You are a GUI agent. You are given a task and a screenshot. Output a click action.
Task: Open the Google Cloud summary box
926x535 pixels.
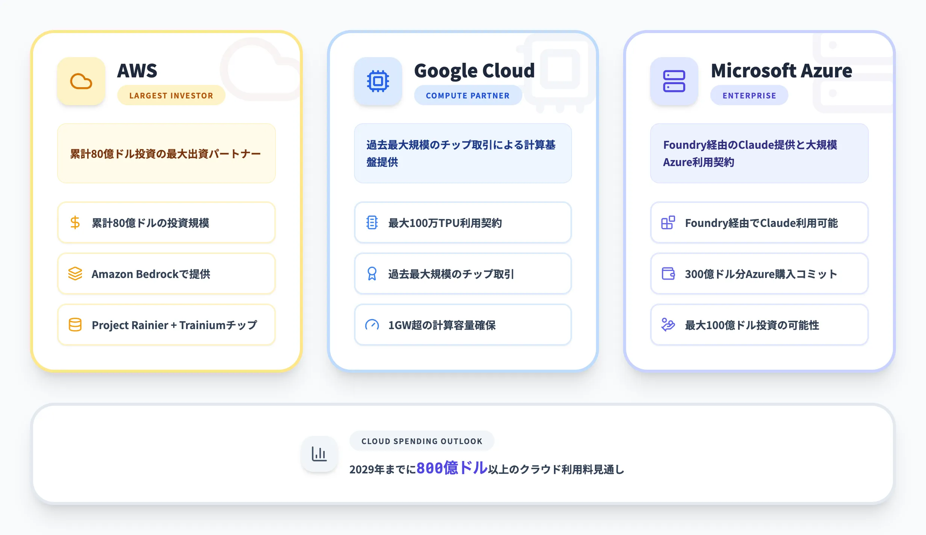pyautogui.click(x=463, y=153)
